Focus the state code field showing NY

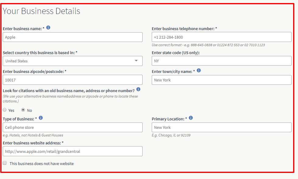pos(222,61)
